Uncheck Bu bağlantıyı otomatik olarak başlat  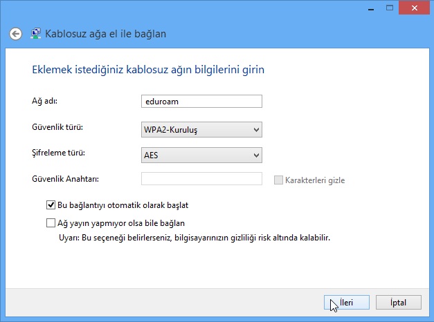click(x=51, y=205)
